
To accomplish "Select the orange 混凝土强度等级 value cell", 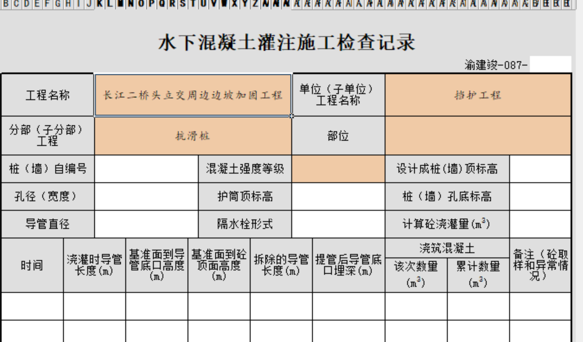I will click(x=339, y=169).
